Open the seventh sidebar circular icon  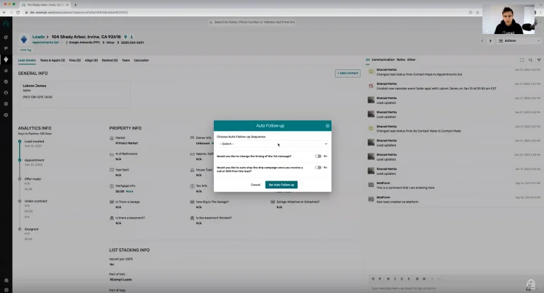tap(6, 103)
